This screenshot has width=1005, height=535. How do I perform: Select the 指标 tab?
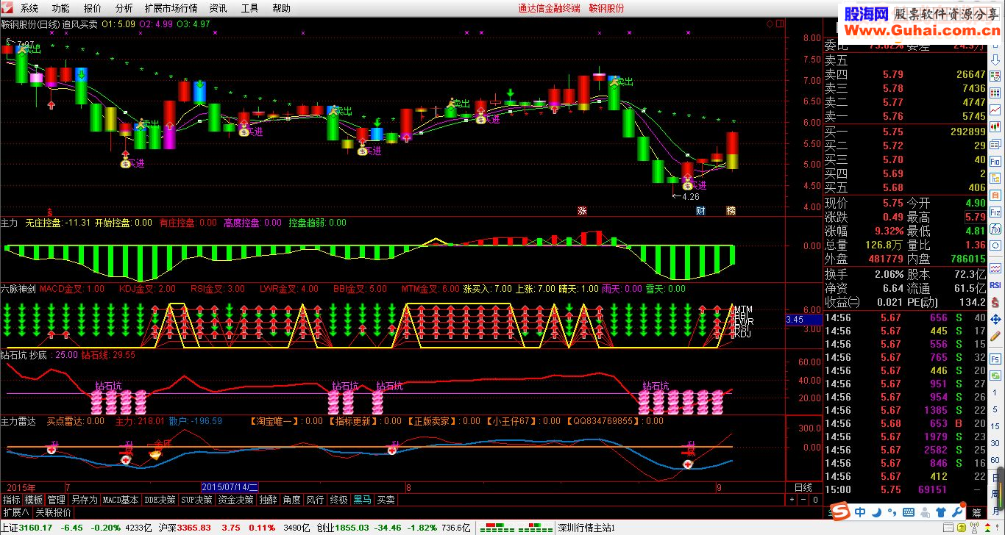11,500
